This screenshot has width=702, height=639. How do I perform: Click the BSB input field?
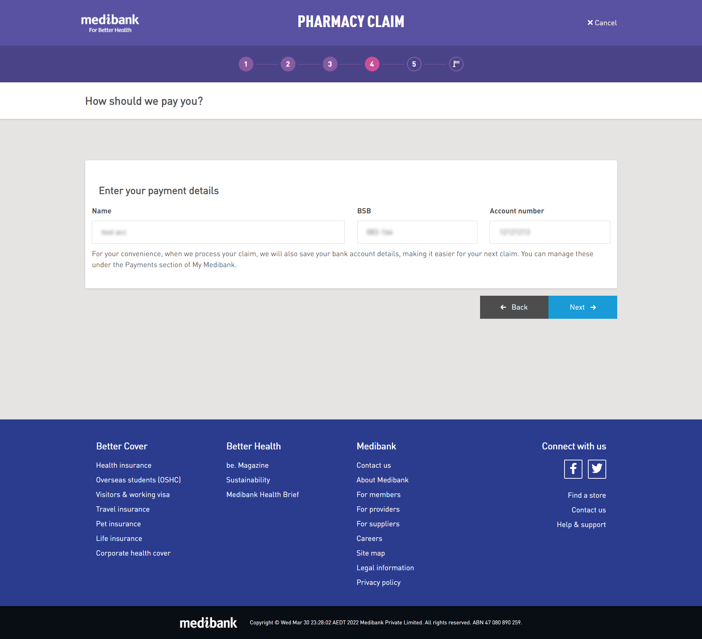click(x=418, y=232)
